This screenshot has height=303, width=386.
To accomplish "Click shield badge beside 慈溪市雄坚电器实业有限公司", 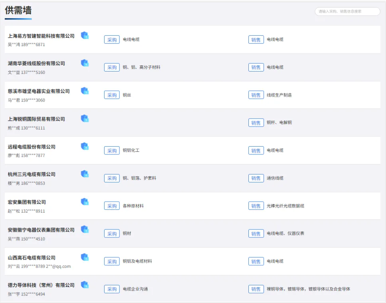I will (x=85, y=91).
